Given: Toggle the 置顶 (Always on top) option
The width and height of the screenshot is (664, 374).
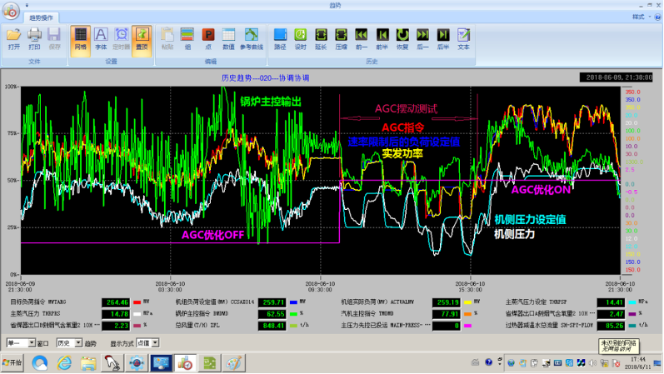Looking at the screenshot, I should 142,38.
